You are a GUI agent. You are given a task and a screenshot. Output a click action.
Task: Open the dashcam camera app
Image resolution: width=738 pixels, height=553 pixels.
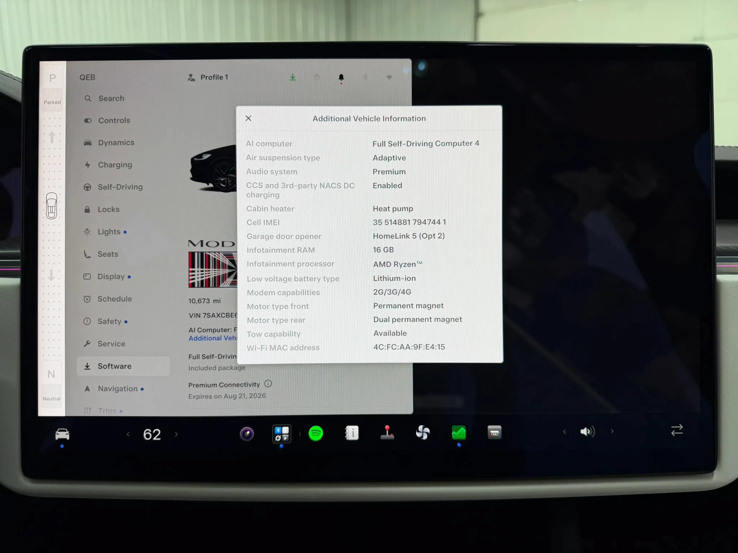click(247, 434)
